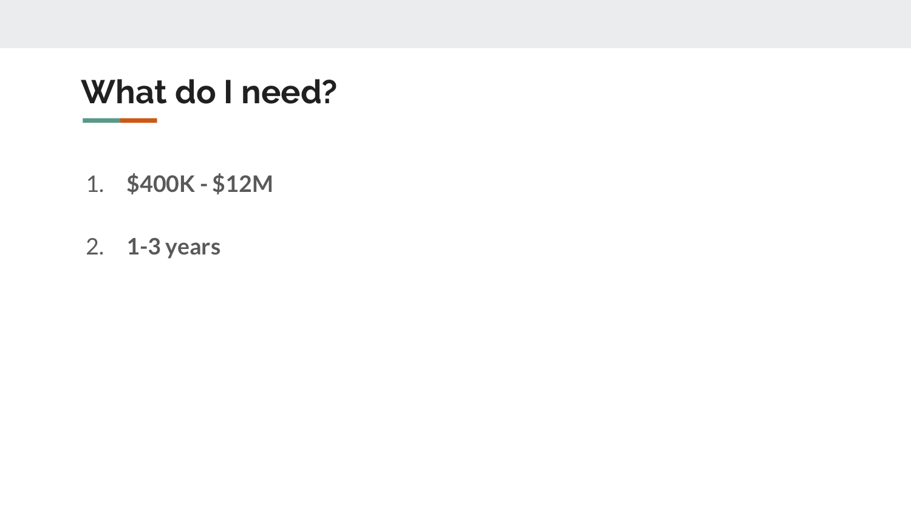This screenshot has height=512, width=911.
Task: Select the teal segment of the title underline
Action: pyautogui.click(x=101, y=120)
